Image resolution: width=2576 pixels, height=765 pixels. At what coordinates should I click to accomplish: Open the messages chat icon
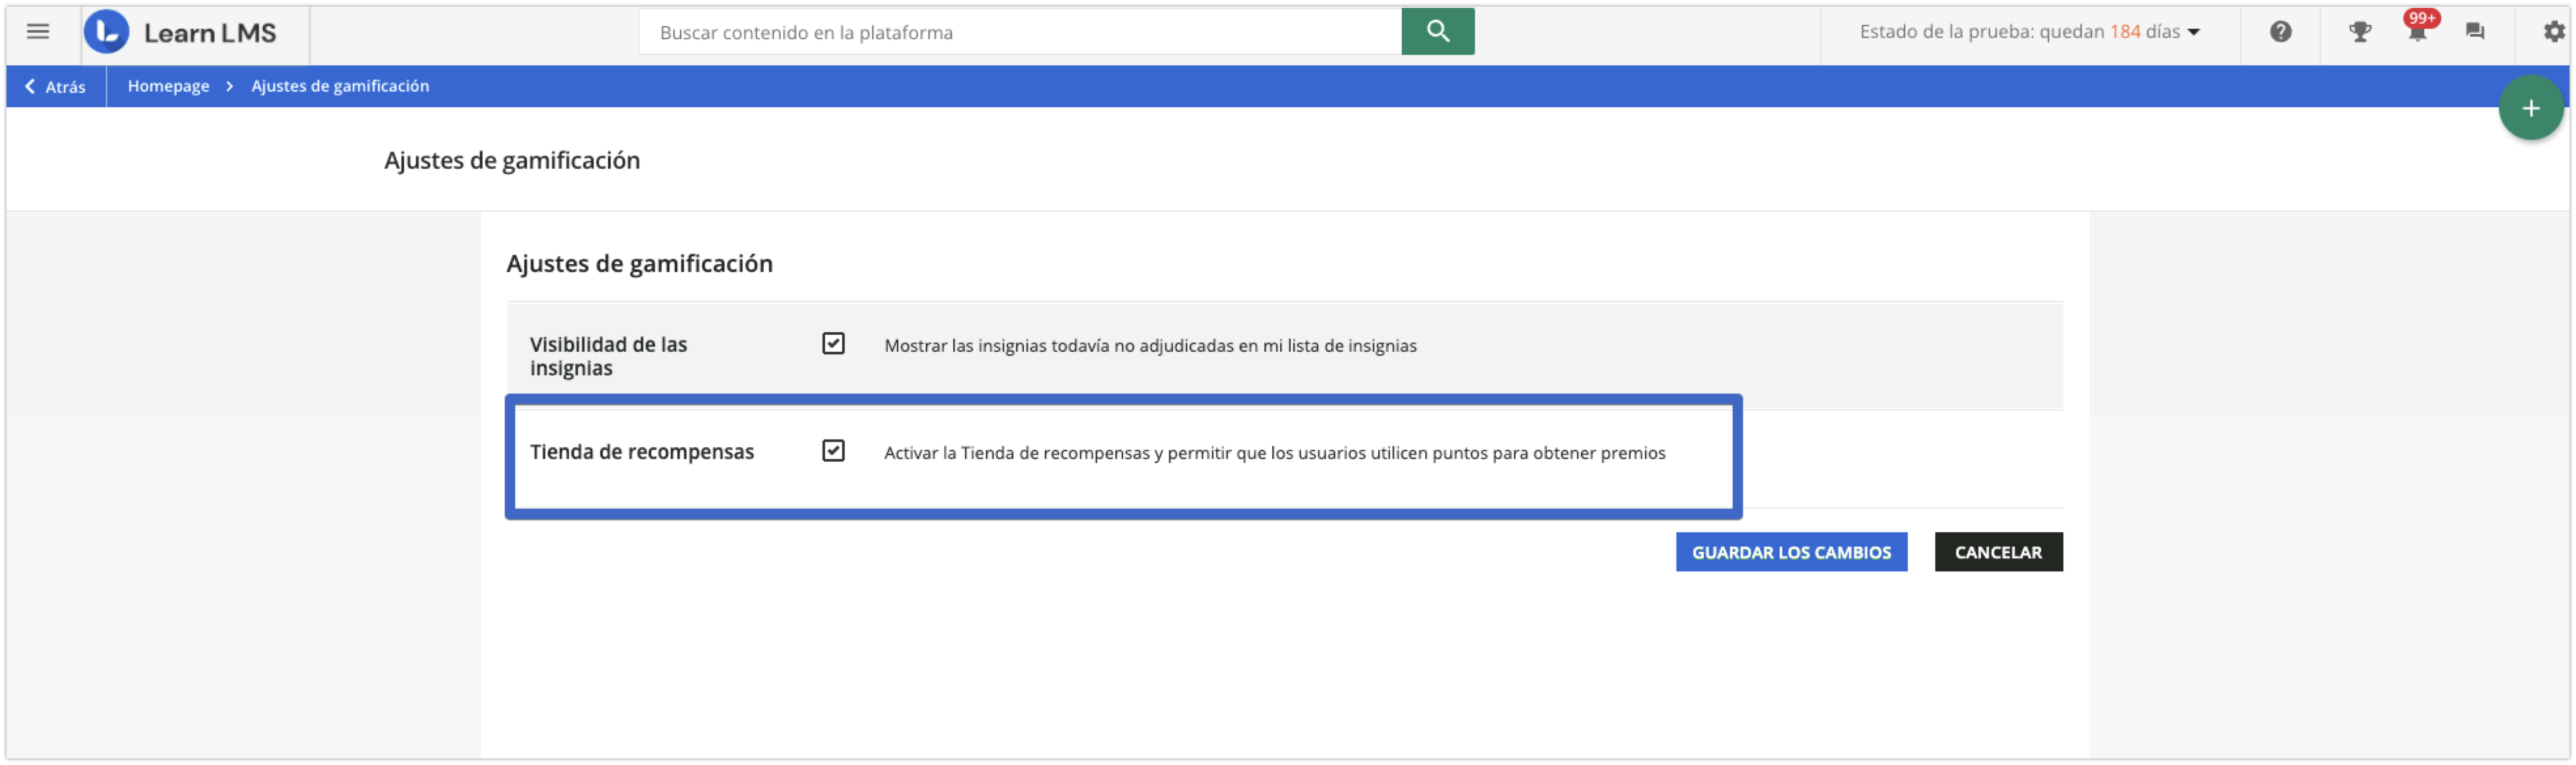tap(2475, 32)
